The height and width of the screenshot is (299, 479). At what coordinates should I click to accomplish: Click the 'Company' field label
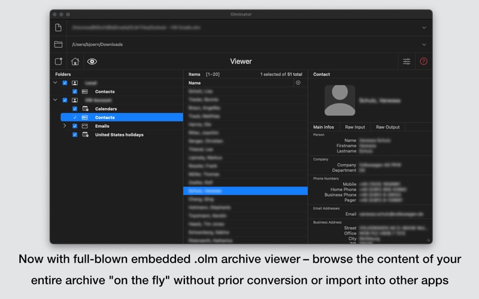coord(347,165)
